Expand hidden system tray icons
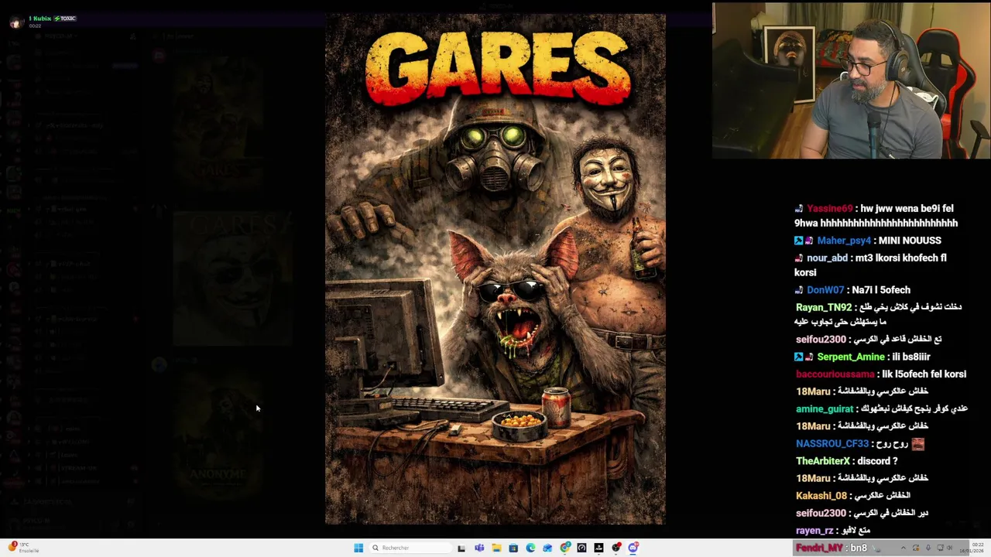This screenshot has height=557, width=991. coord(904,548)
